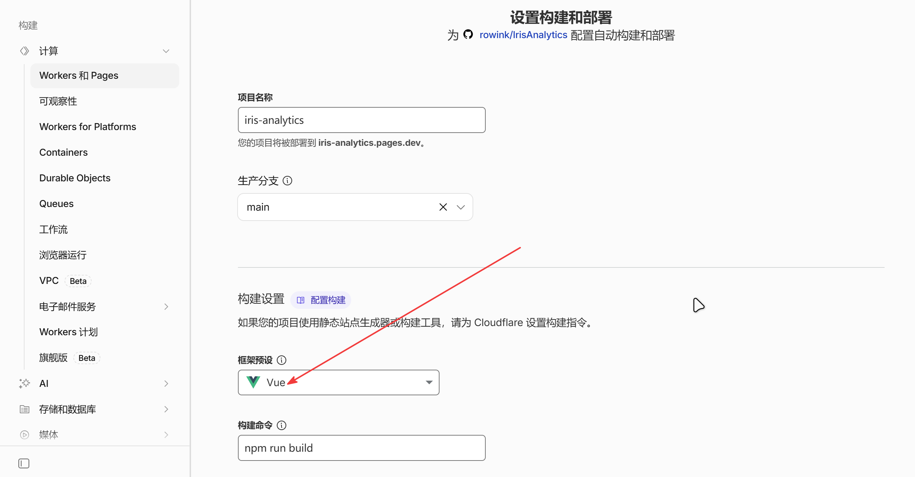This screenshot has height=477, width=915.
Task: Toggle sidebar collapse icon at bottom
Action: tap(24, 463)
